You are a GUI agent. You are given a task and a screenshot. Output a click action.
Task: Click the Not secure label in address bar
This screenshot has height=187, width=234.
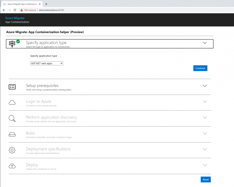pos(30,10)
